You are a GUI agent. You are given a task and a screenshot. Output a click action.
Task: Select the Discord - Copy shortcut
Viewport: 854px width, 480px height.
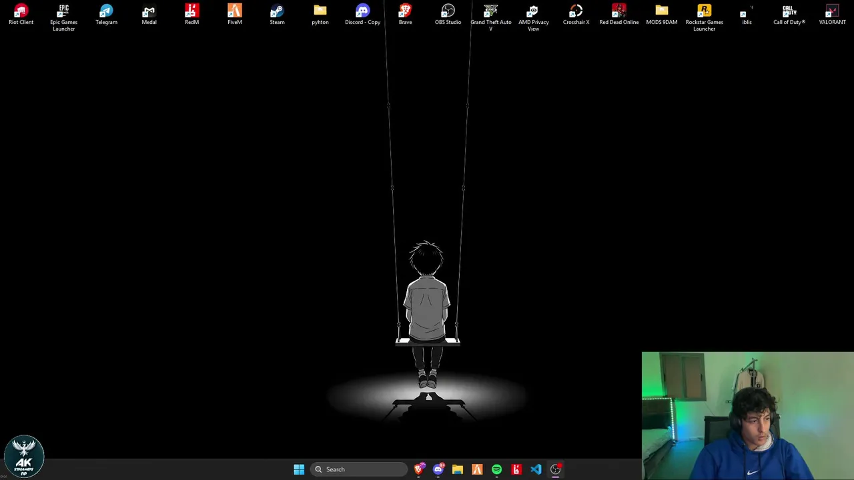[362, 15]
